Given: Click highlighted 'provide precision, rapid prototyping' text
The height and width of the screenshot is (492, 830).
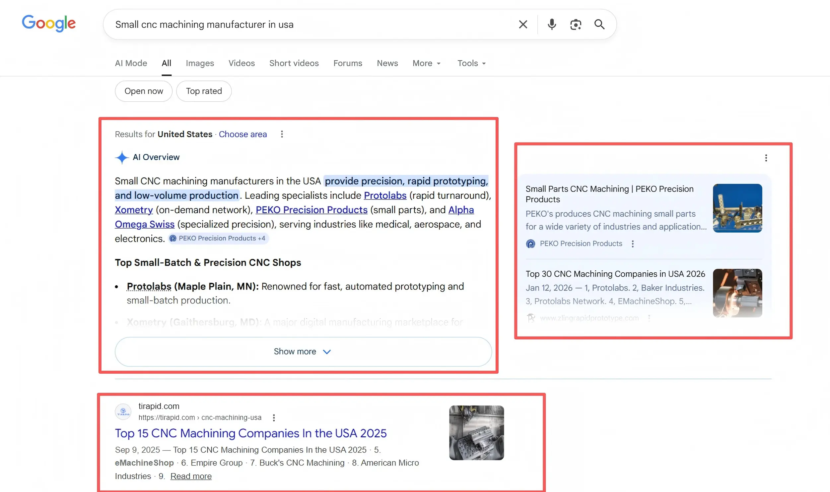Looking at the screenshot, I should [406, 181].
